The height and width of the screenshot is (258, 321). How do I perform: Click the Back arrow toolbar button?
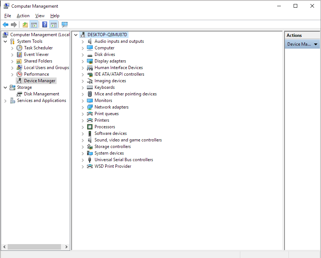(x=5, y=25)
